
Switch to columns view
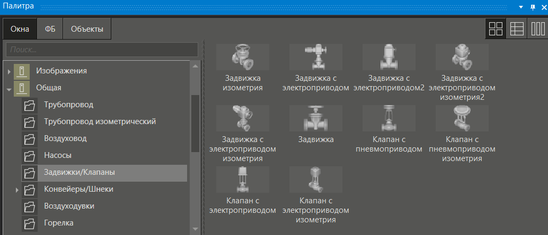[x=537, y=29]
